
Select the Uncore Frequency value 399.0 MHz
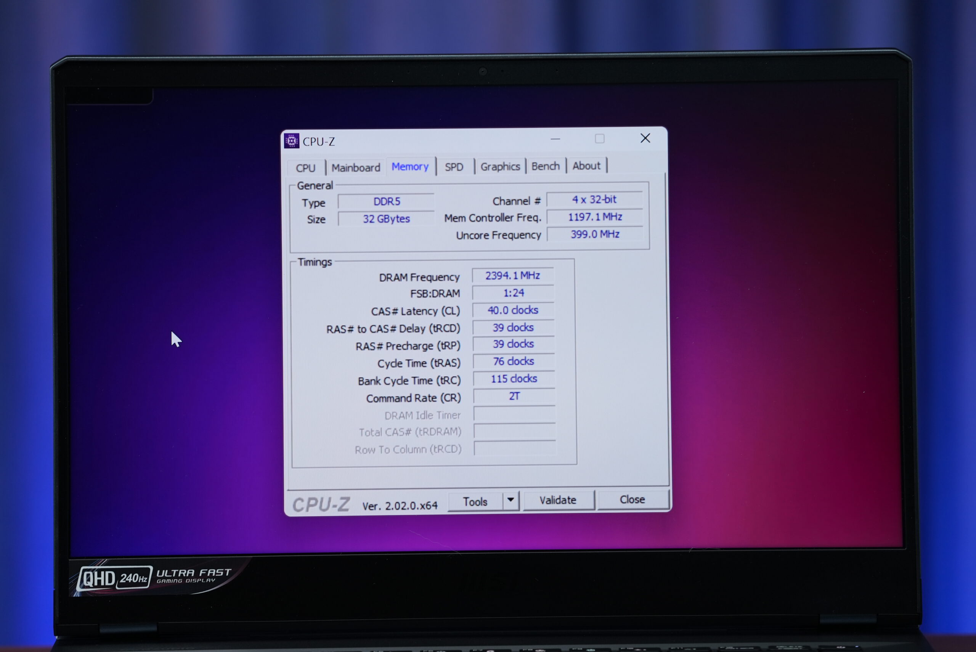pos(595,234)
